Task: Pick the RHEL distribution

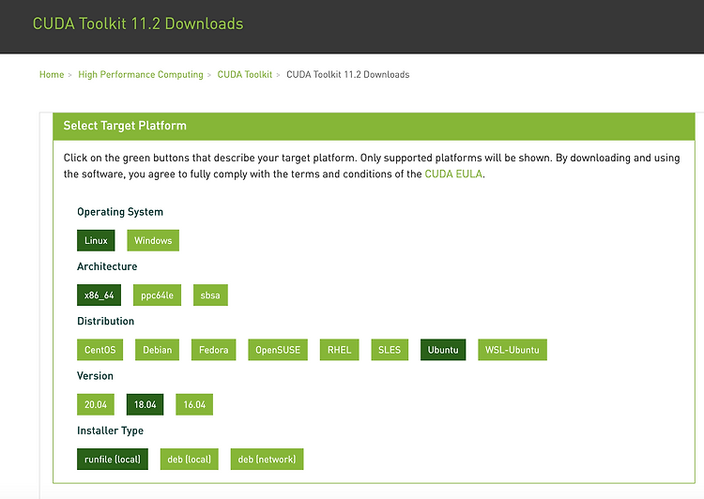Action: pos(340,350)
